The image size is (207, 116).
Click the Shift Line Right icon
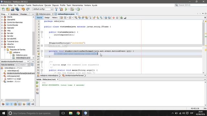pos(109,18)
